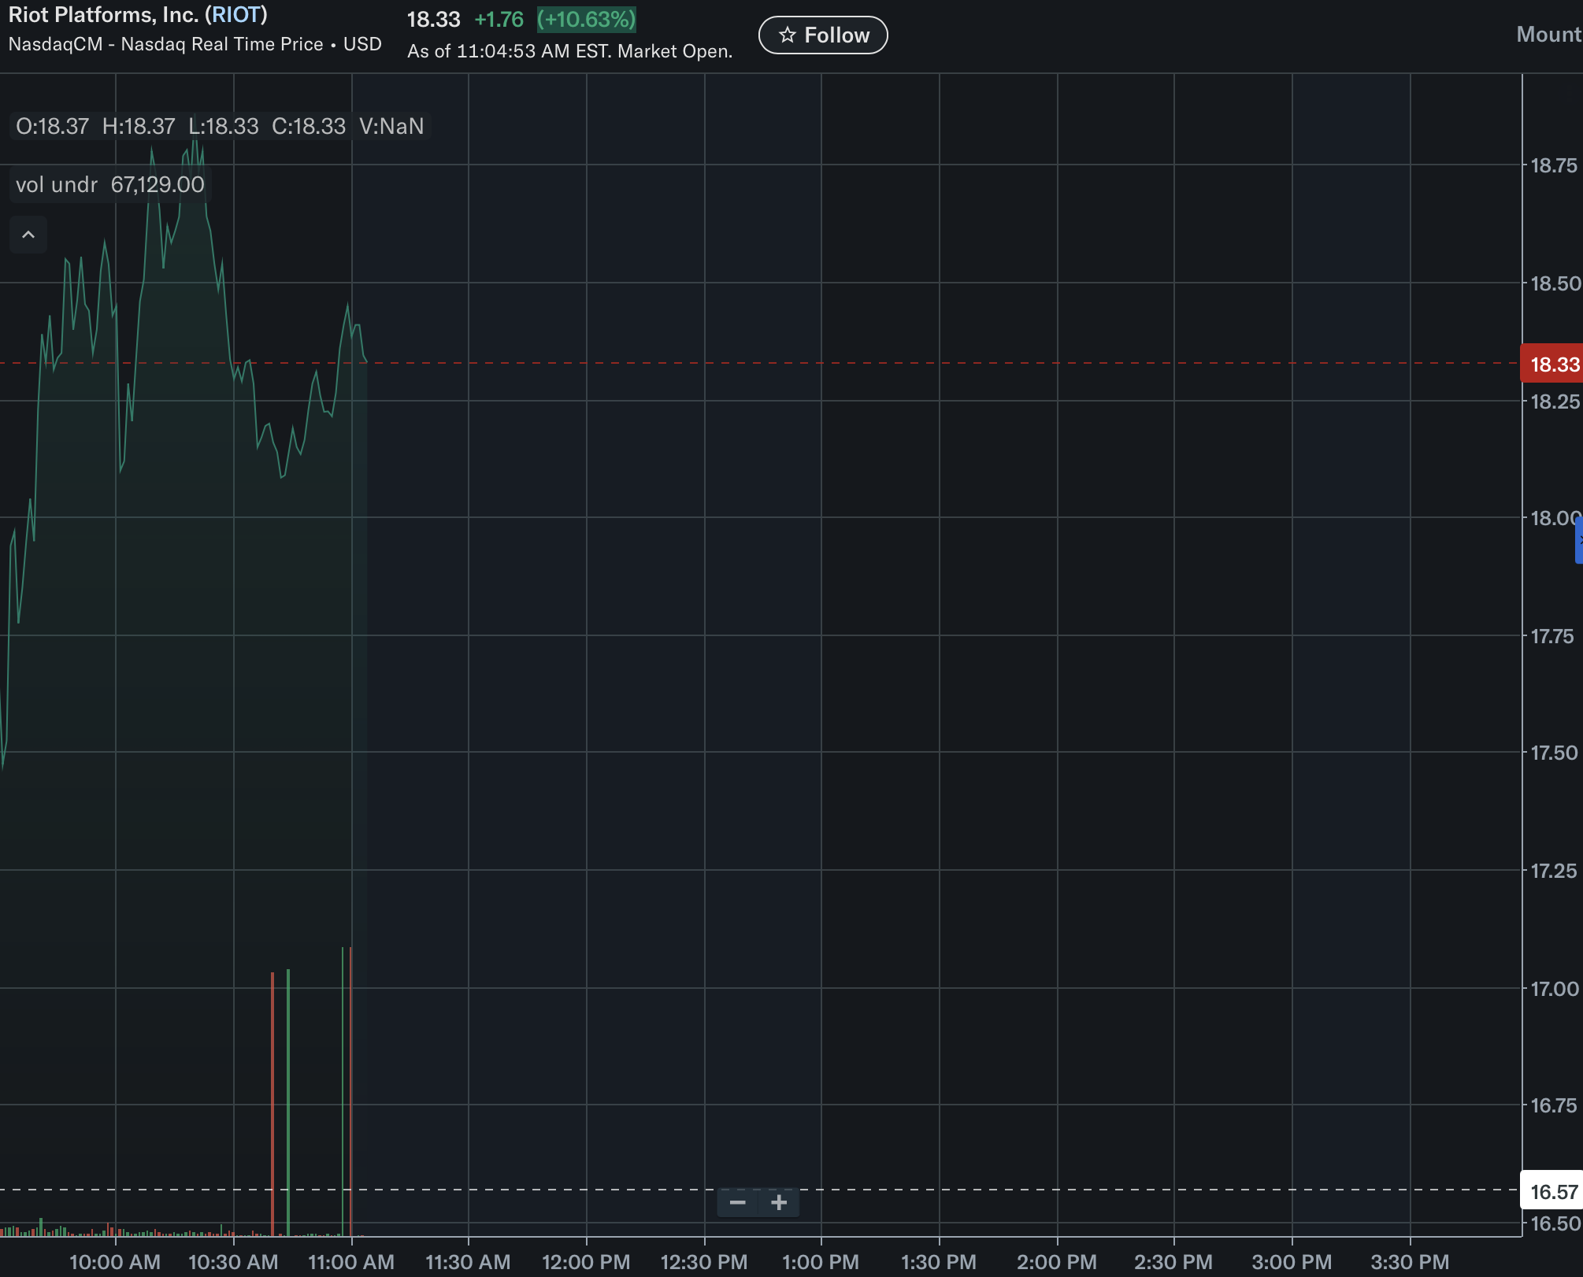
Task: Click the red 18.33 current price tag
Action: [x=1551, y=364]
